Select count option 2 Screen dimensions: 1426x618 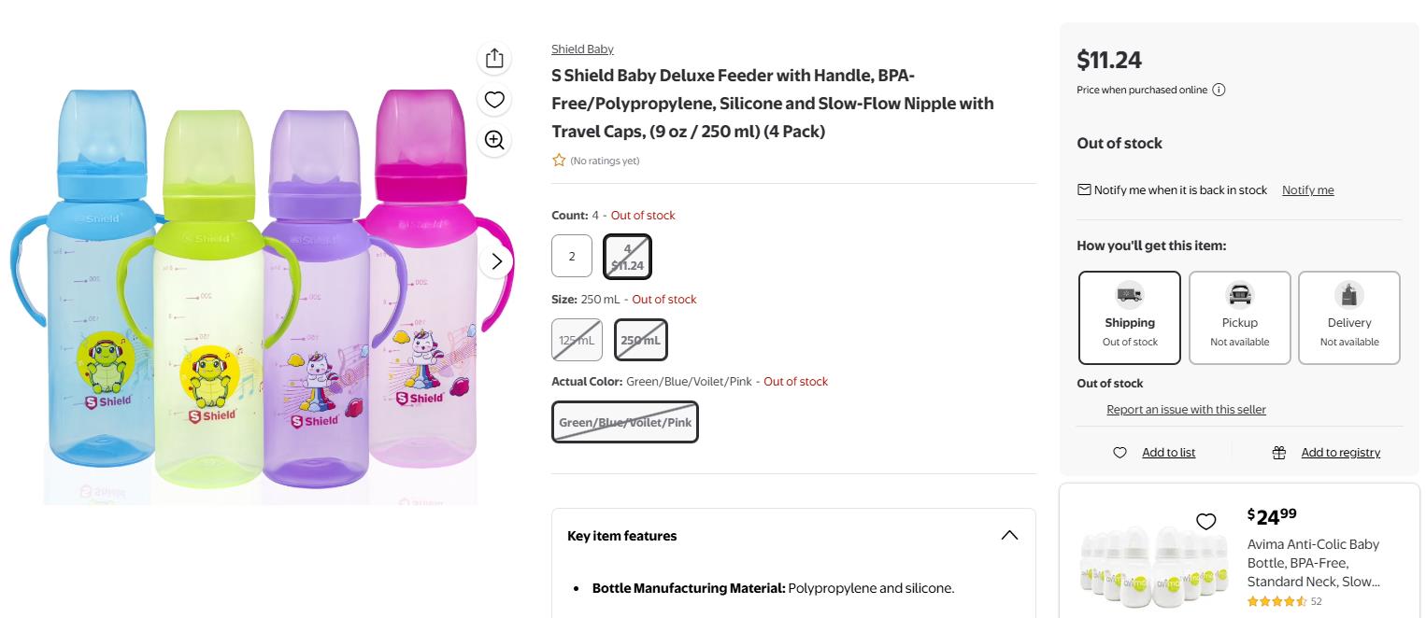click(x=572, y=256)
